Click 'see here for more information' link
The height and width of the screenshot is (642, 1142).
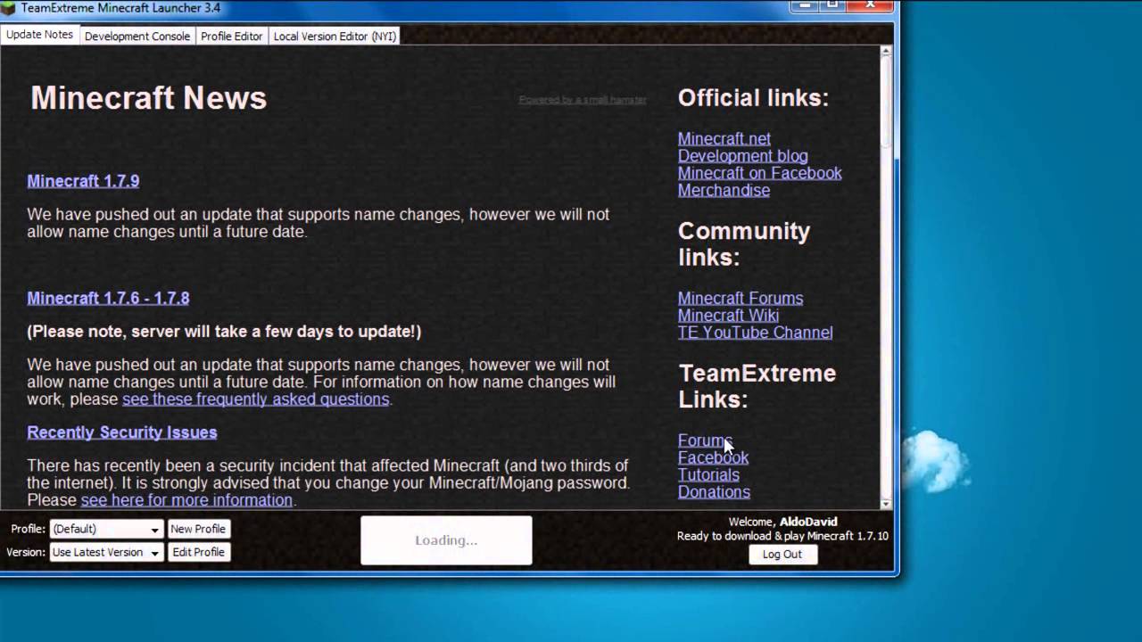[x=186, y=500]
